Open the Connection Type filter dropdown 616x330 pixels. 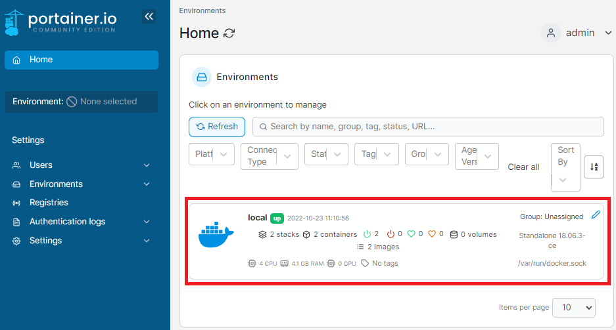pyautogui.click(x=269, y=156)
